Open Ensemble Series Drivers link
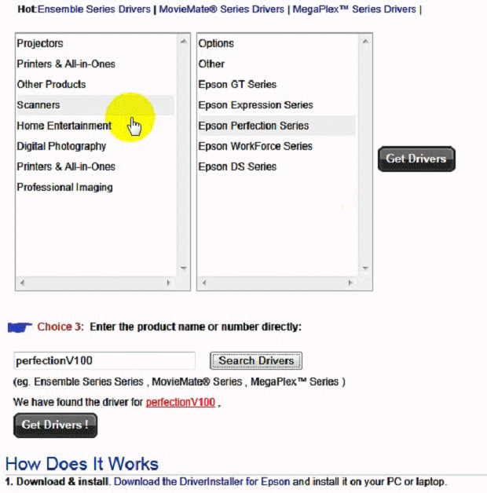487x493 pixels. (94, 9)
